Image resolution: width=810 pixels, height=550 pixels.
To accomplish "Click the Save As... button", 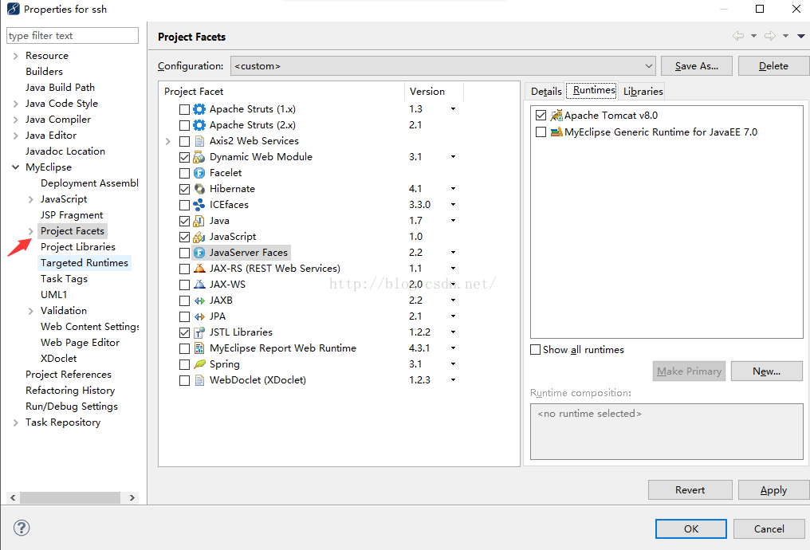I will pyautogui.click(x=696, y=66).
